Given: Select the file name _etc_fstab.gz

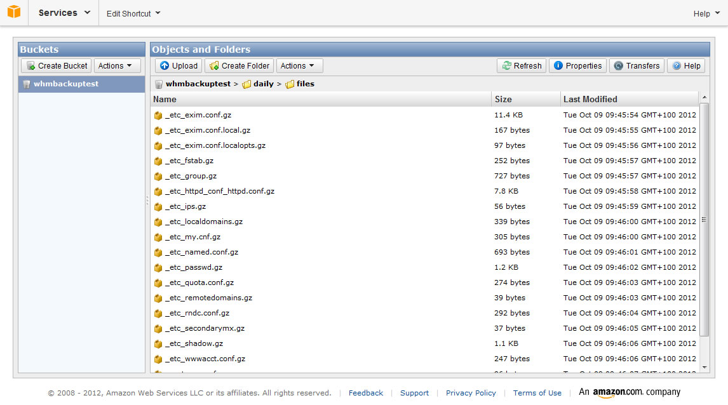Looking at the screenshot, I should pos(189,161).
